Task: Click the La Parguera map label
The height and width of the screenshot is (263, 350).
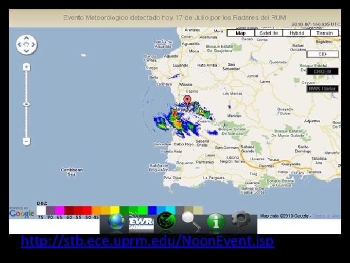Action: [x=214, y=178]
